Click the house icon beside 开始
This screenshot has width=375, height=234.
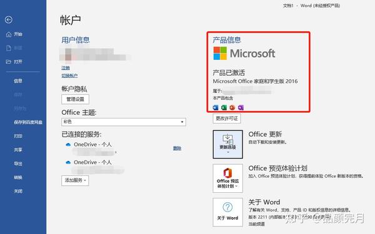tap(9, 34)
